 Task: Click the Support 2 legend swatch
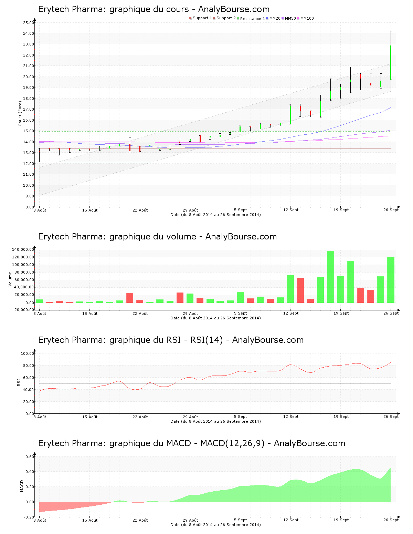214,18
